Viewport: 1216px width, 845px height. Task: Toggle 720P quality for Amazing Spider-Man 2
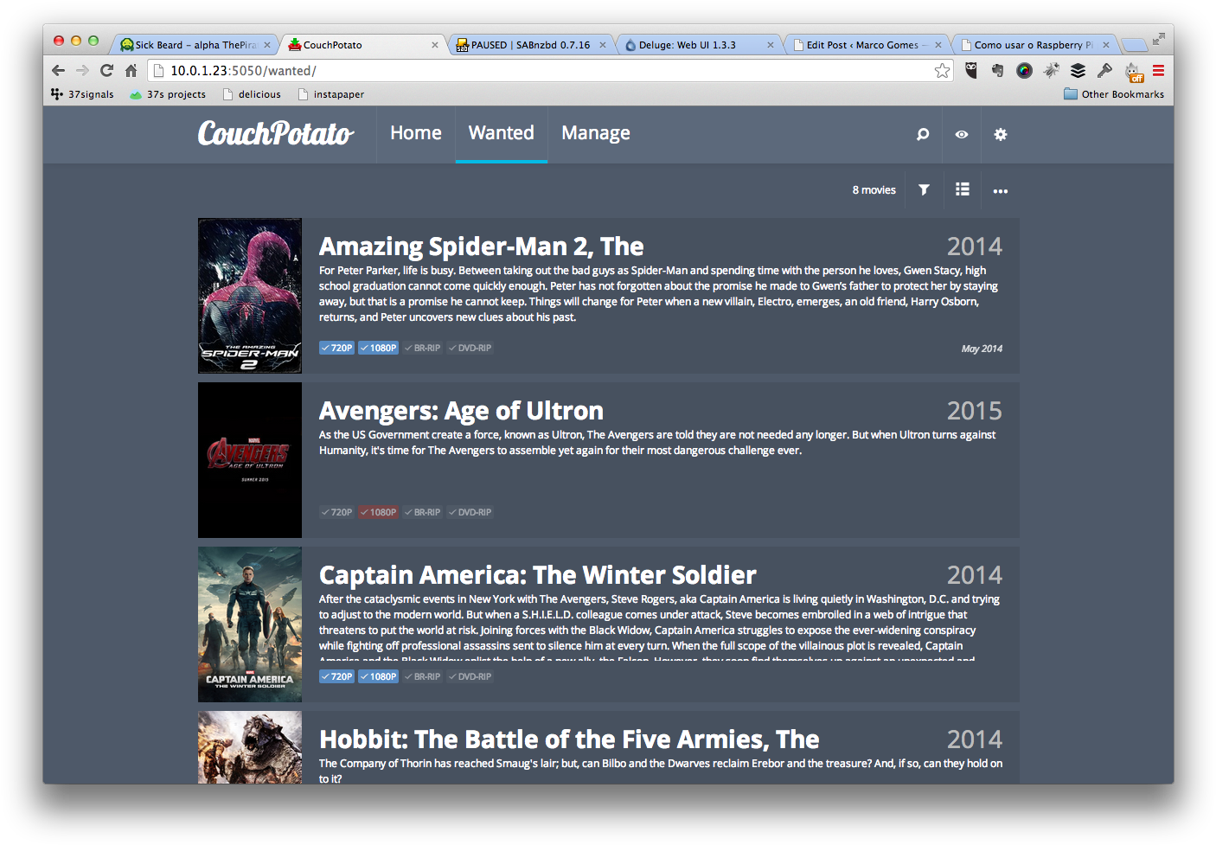336,349
